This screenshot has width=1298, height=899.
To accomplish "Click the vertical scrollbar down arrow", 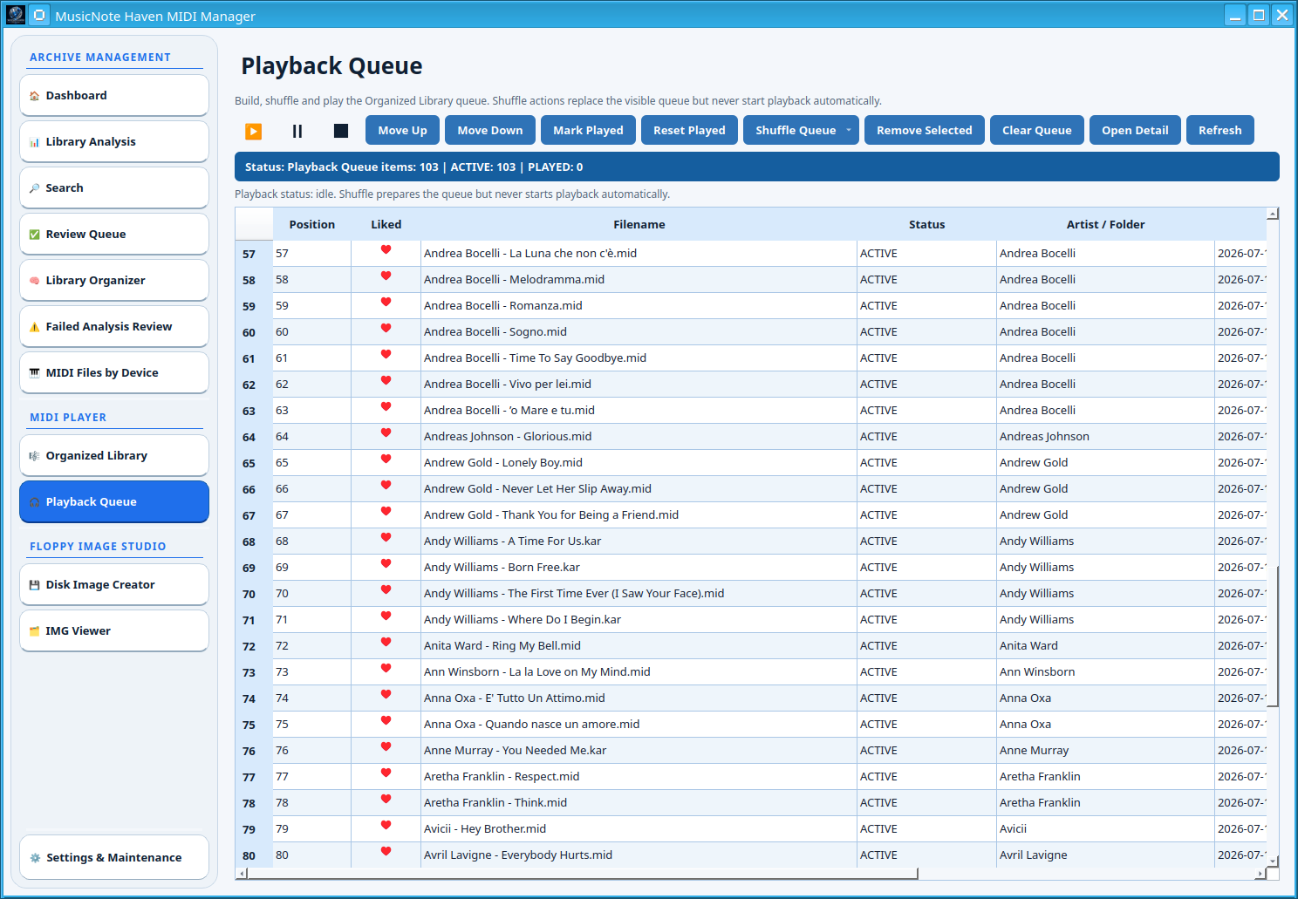I will point(1273,861).
